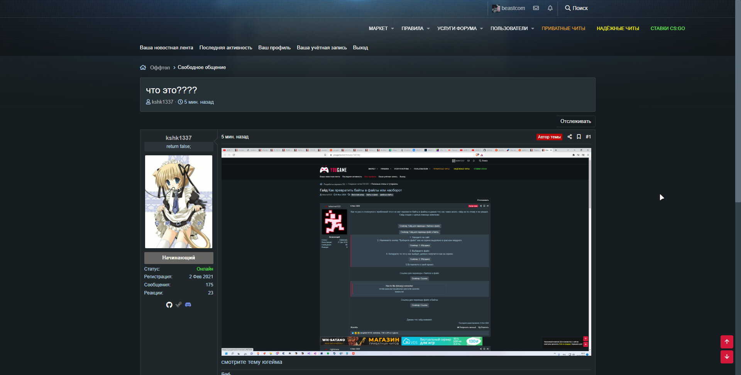Log out via Выход link
The width and height of the screenshot is (741, 375).
click(360, 48)
